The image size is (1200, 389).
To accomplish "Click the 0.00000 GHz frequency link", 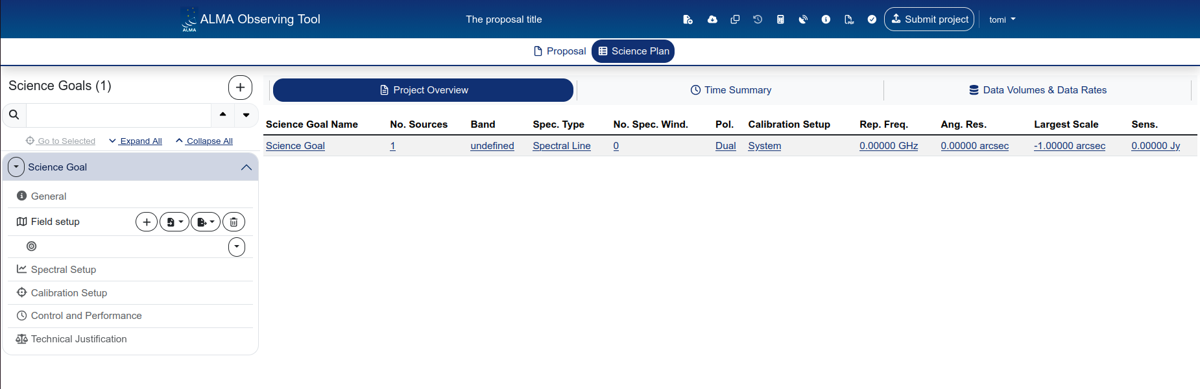I will click(889, 146).
